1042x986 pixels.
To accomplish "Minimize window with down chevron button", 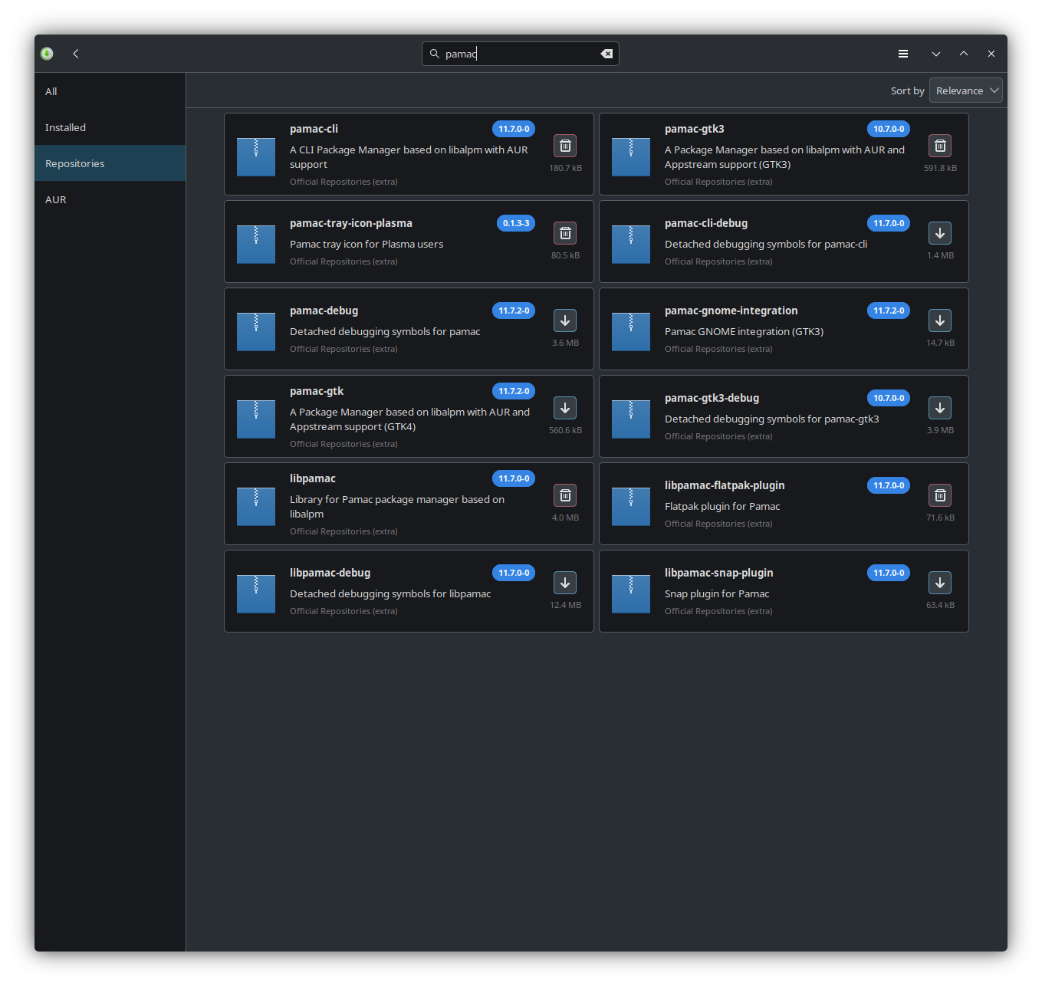I will [x=936, y=54].
